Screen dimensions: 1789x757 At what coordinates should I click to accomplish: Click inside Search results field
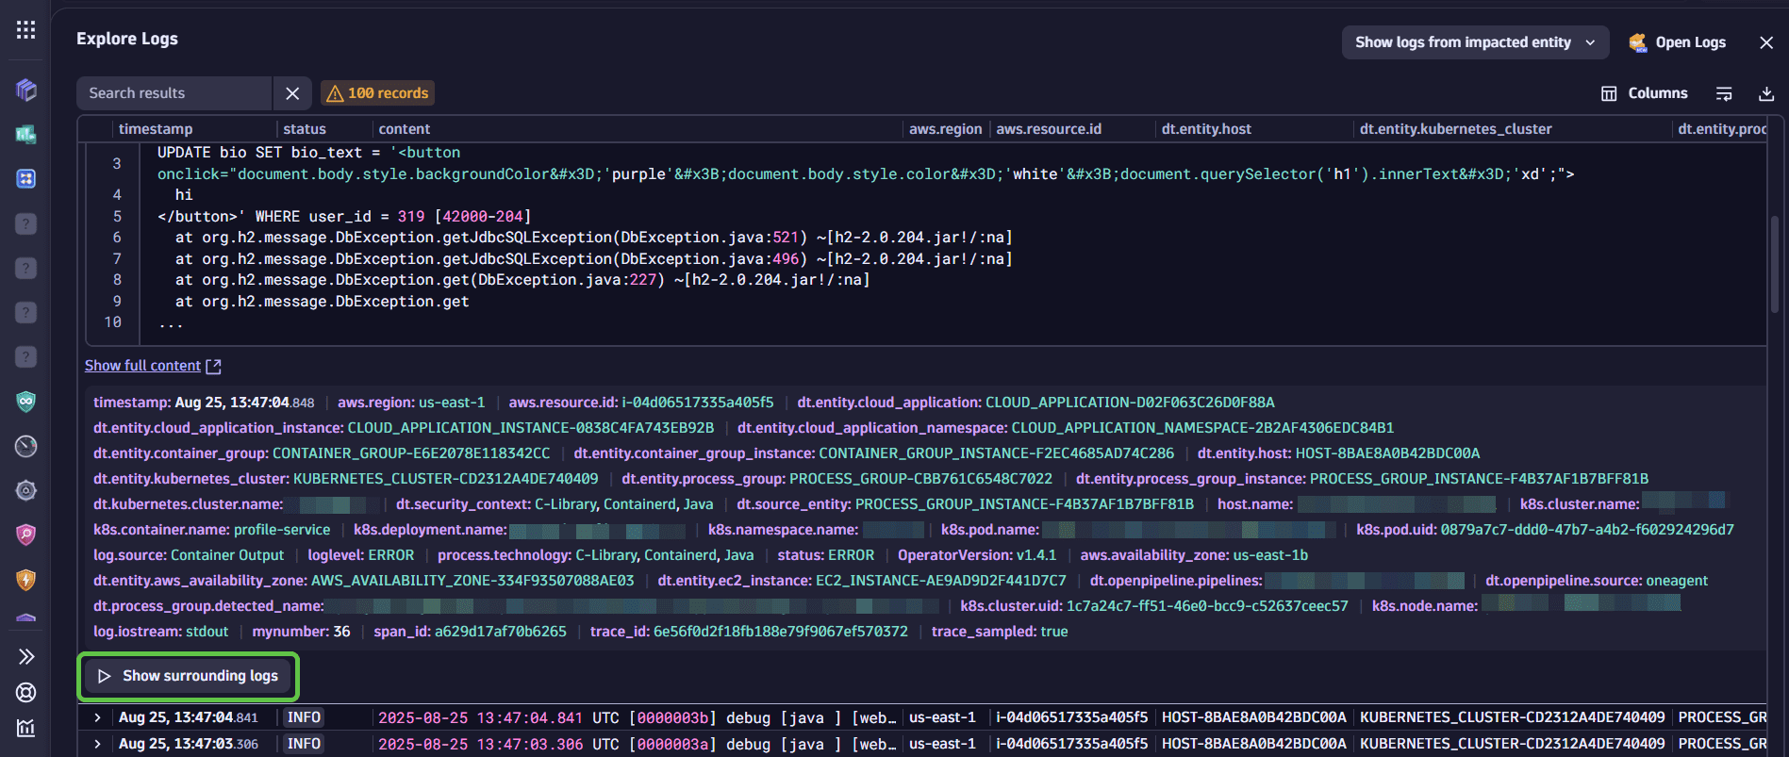174,93
